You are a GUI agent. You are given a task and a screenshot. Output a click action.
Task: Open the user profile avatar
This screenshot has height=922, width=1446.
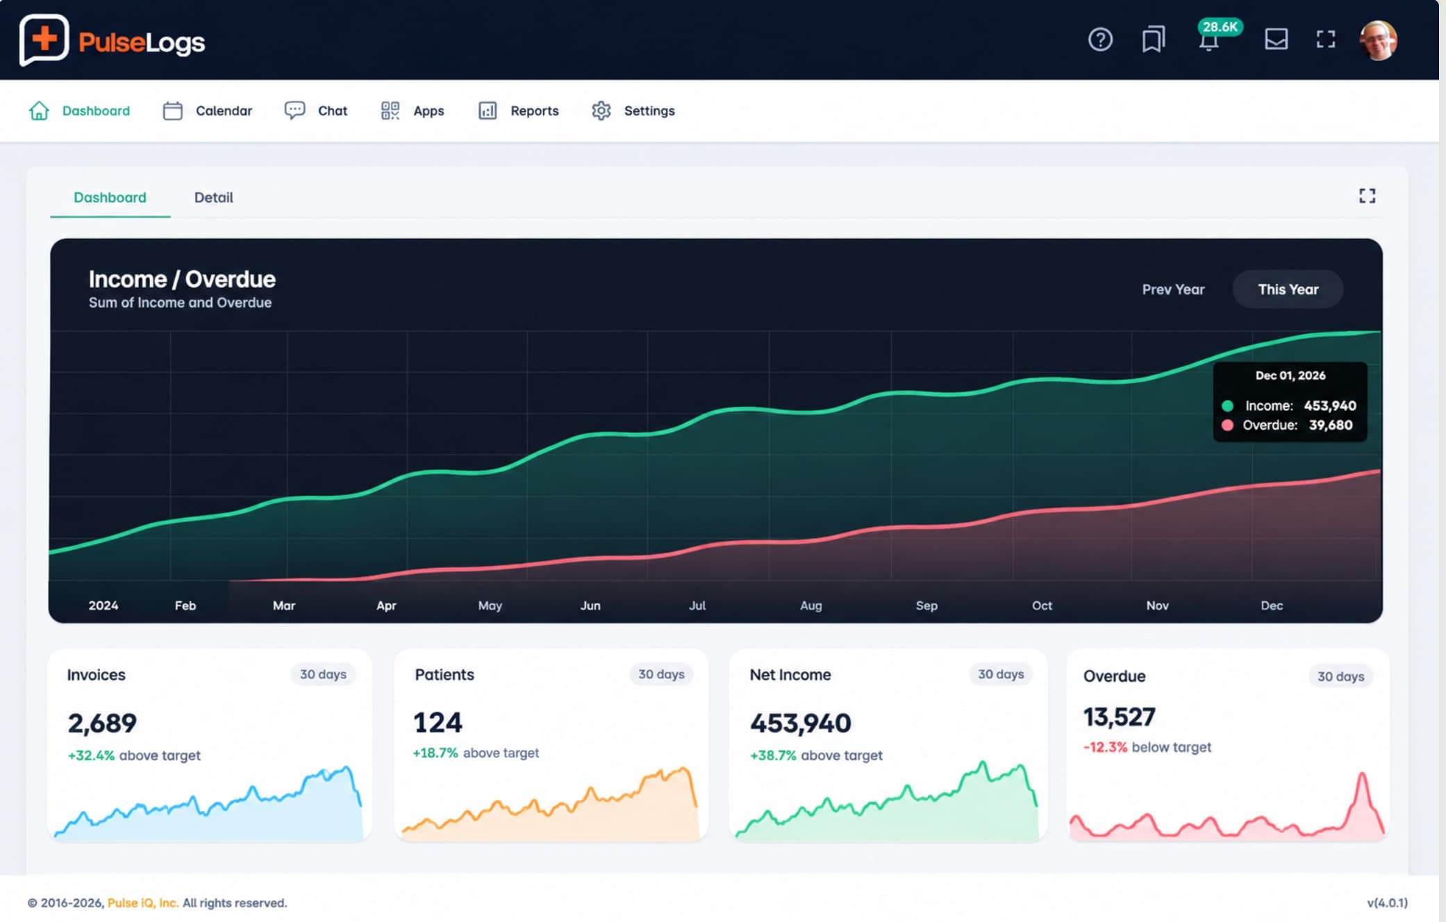(x=1378, y=40)
